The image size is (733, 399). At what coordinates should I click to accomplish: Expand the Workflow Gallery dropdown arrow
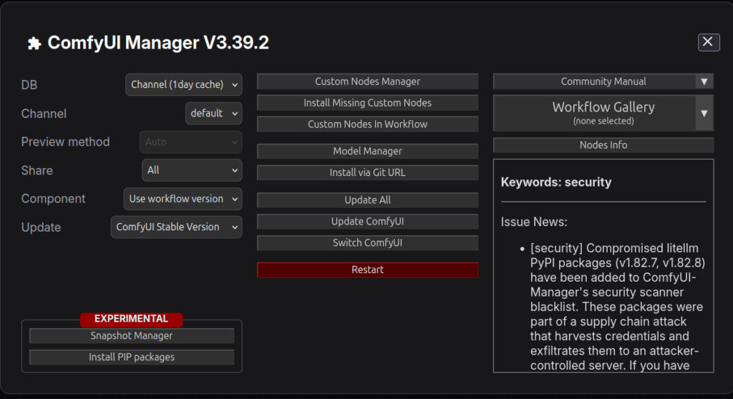[x=704, y=113]
